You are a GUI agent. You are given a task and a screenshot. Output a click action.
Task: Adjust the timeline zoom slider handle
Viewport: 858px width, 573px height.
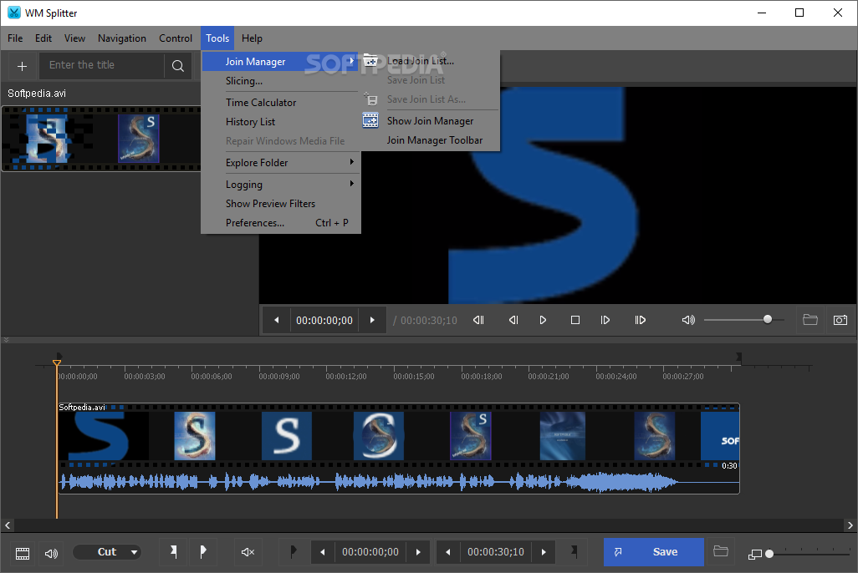pyautogui.click(x=769, y=554)
